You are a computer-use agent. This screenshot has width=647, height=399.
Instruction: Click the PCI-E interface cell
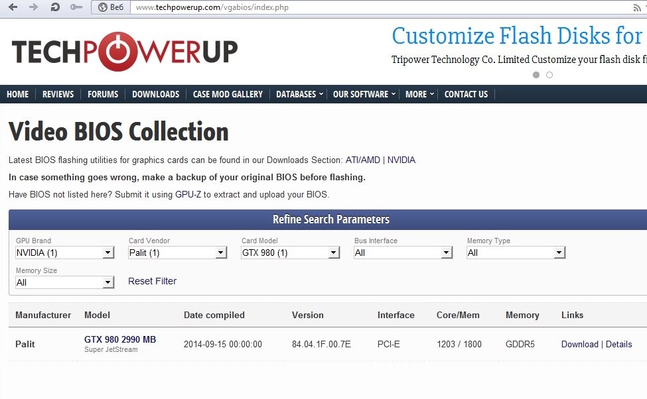pyautogui.click(x=389, y=344)
